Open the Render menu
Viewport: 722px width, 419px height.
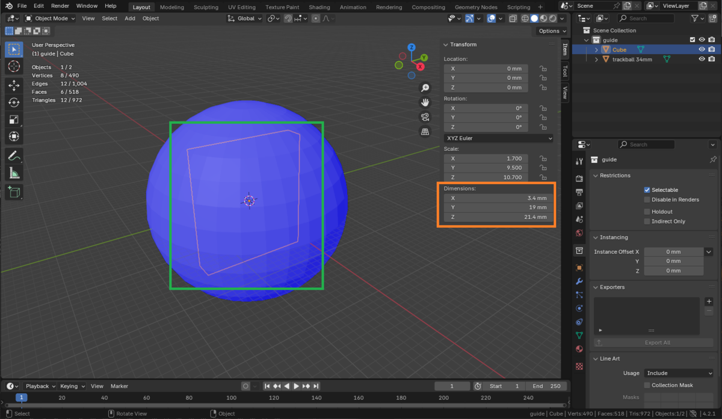coord(60,6)
